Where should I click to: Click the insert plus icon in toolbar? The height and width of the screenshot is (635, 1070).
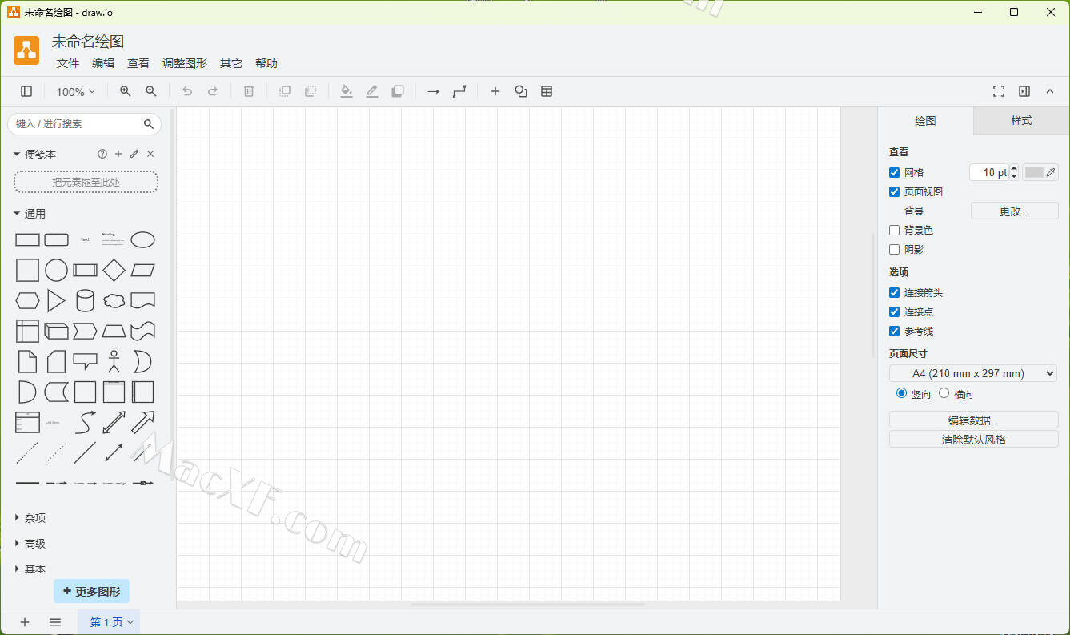point(495,91)
